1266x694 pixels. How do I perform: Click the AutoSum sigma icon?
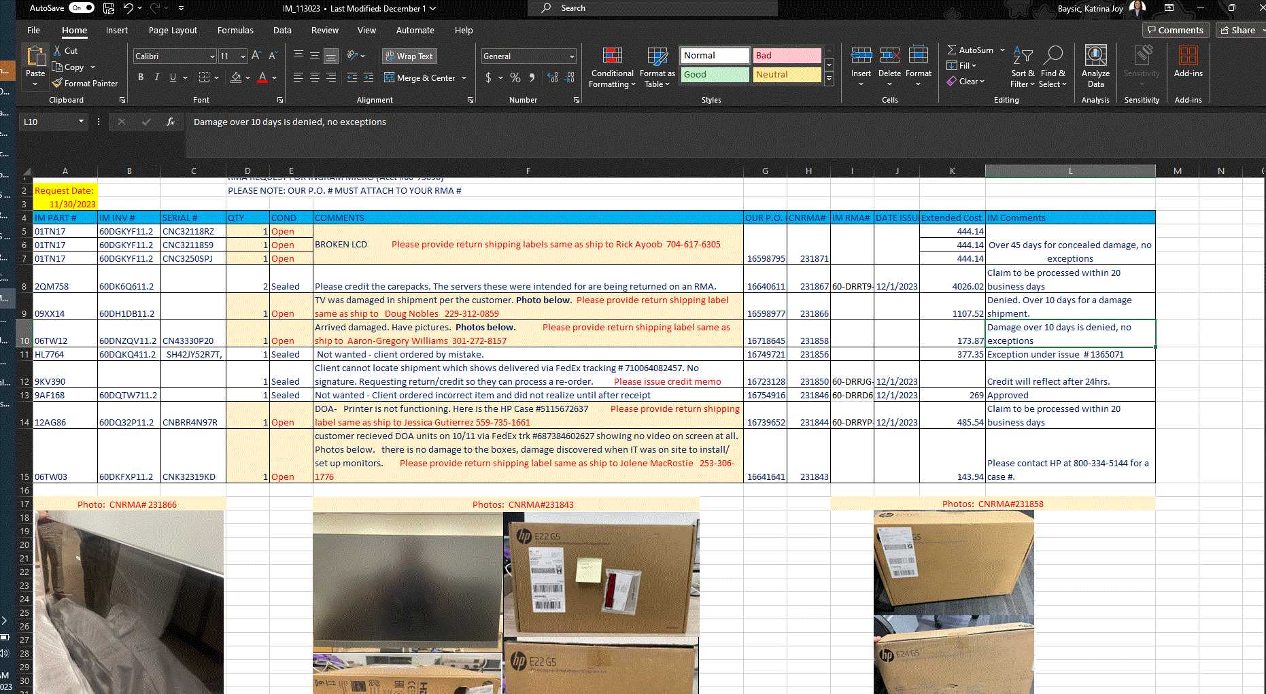click(952, 50)
